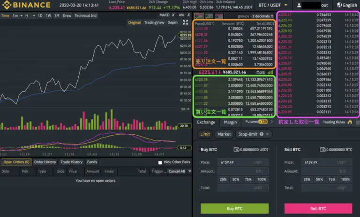Switch to the Exchange tab
Screen dimensions: 360x217
(206, 122)
